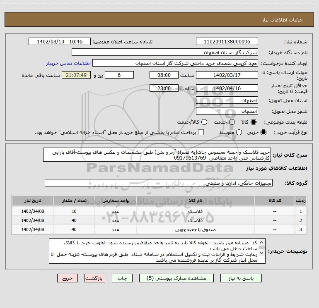Click the کد کالا column header

(275, 201)
